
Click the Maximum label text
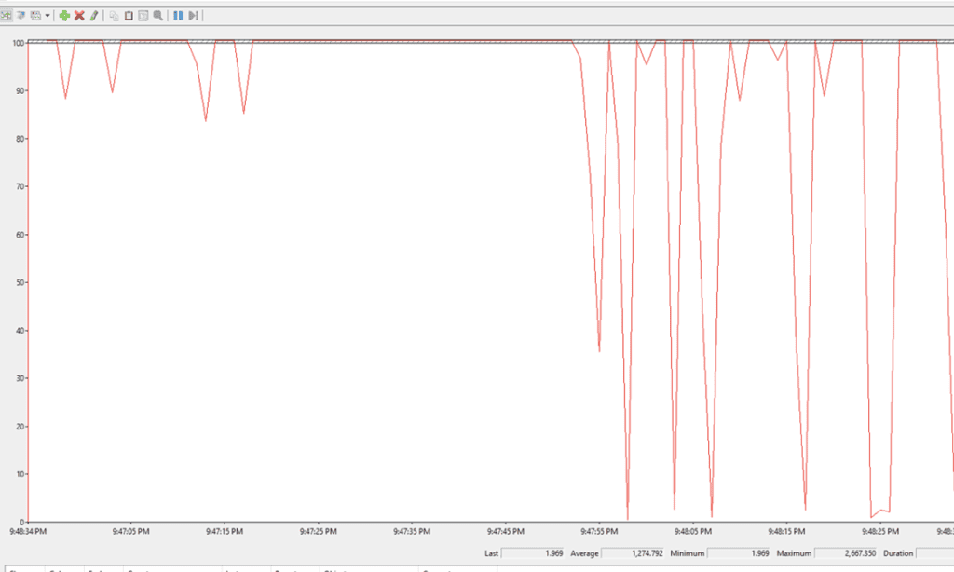pos(794,553)
